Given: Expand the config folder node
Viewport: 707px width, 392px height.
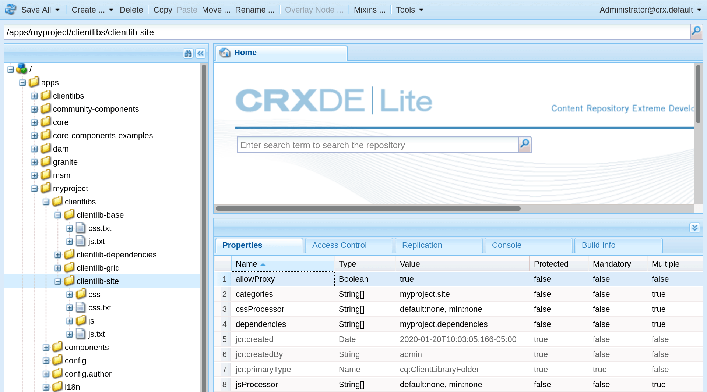Looking at the screenshot, I should pyautogui.click(x=46, y=361).
